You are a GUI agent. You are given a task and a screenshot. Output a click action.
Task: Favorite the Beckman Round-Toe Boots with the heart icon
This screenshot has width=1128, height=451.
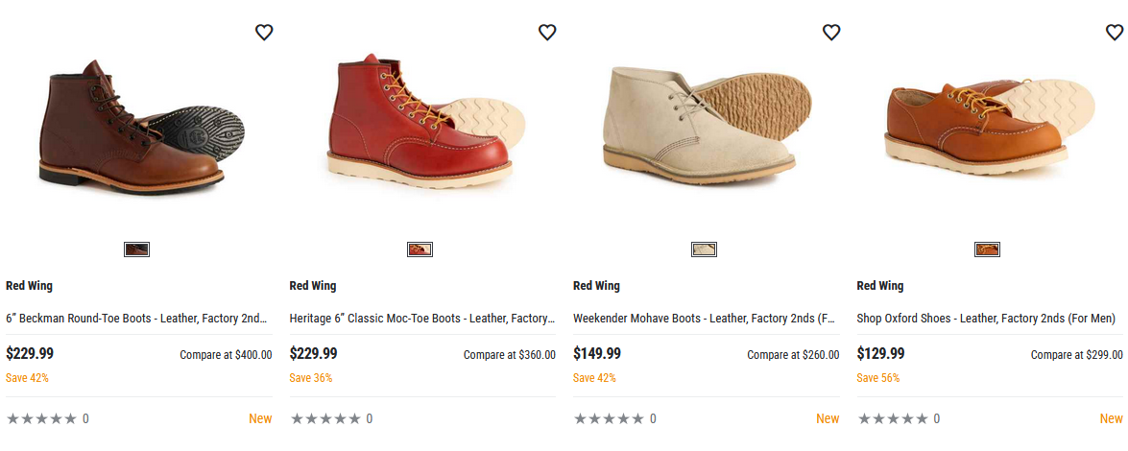pos(264,33)
